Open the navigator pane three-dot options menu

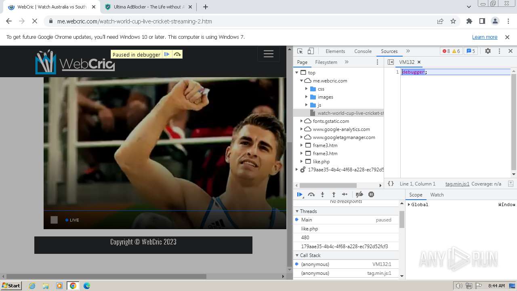click(x=378, y=62)
